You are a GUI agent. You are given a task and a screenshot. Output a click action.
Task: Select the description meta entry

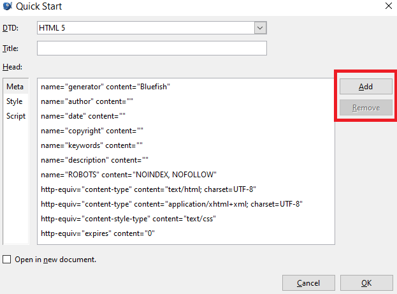[x=94, y=160]
